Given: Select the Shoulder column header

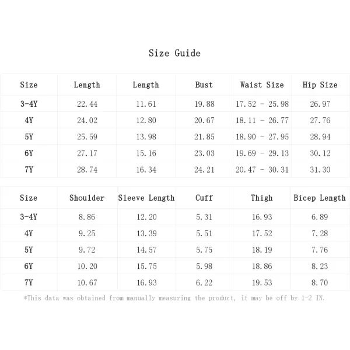Looking at the screenshot, I should point(87,198).
